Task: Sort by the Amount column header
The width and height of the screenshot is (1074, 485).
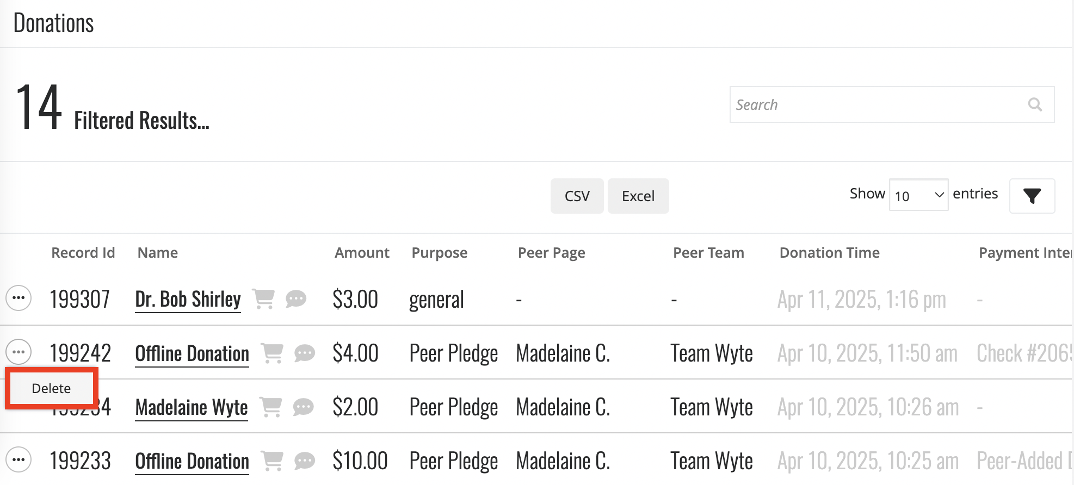Action: coord(362,253)
